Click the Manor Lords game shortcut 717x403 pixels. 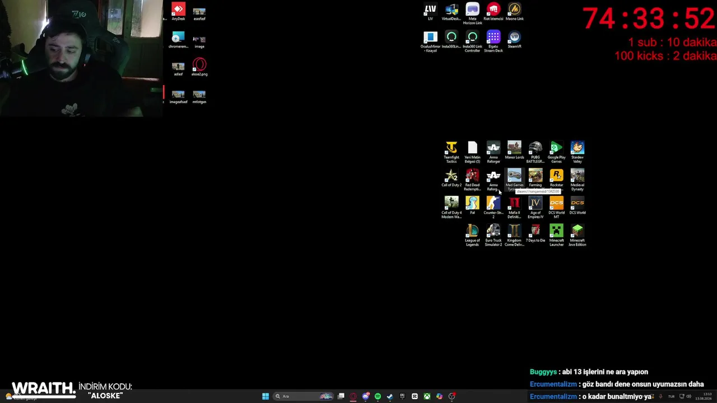514,150
